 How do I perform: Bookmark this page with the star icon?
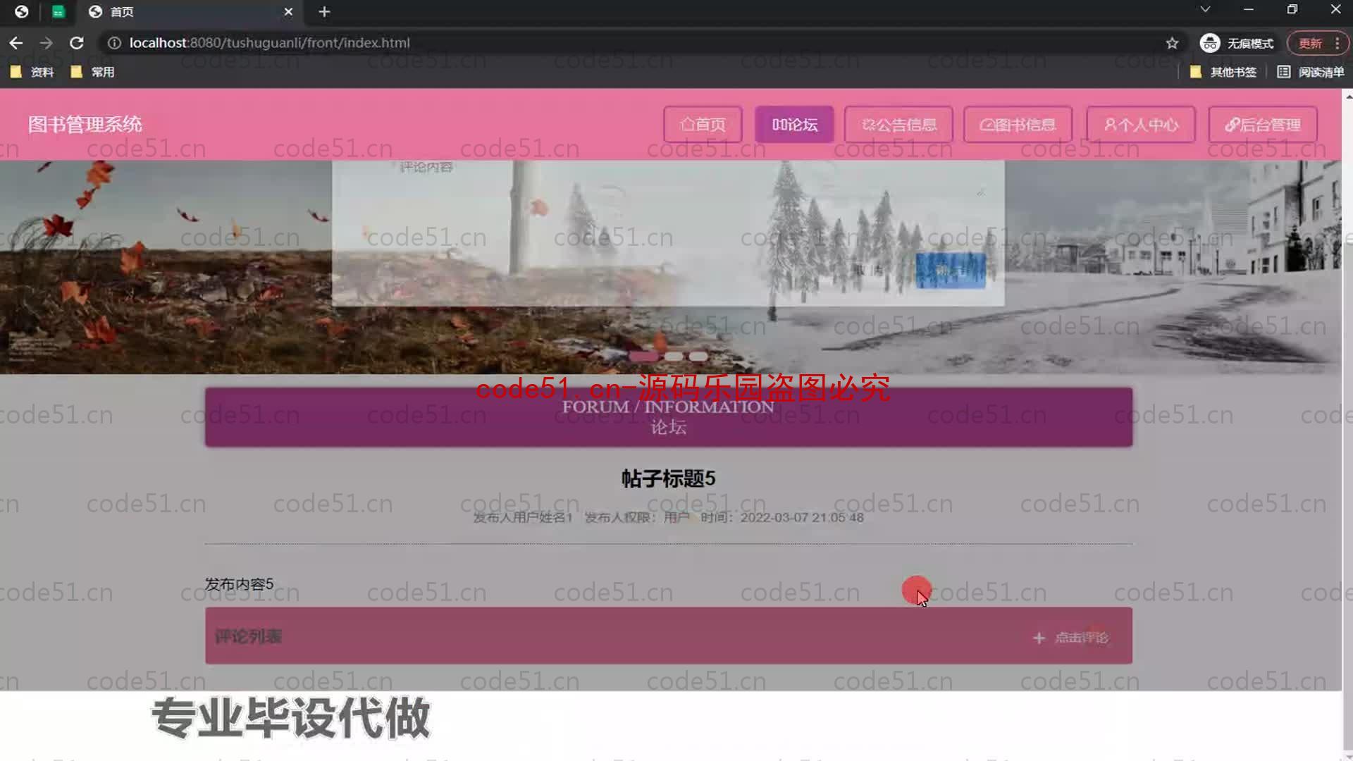pyautogui.click(x=1172, y=43)
